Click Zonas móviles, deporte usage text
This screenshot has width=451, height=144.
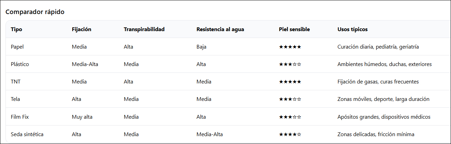pyautogui.click(x=365, y=99)
